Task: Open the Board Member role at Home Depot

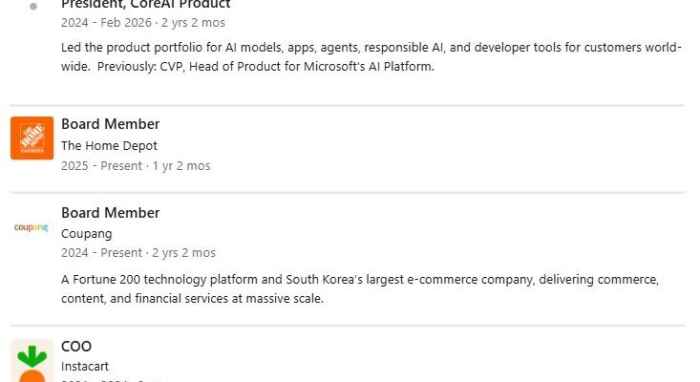Action: [110, 124]
